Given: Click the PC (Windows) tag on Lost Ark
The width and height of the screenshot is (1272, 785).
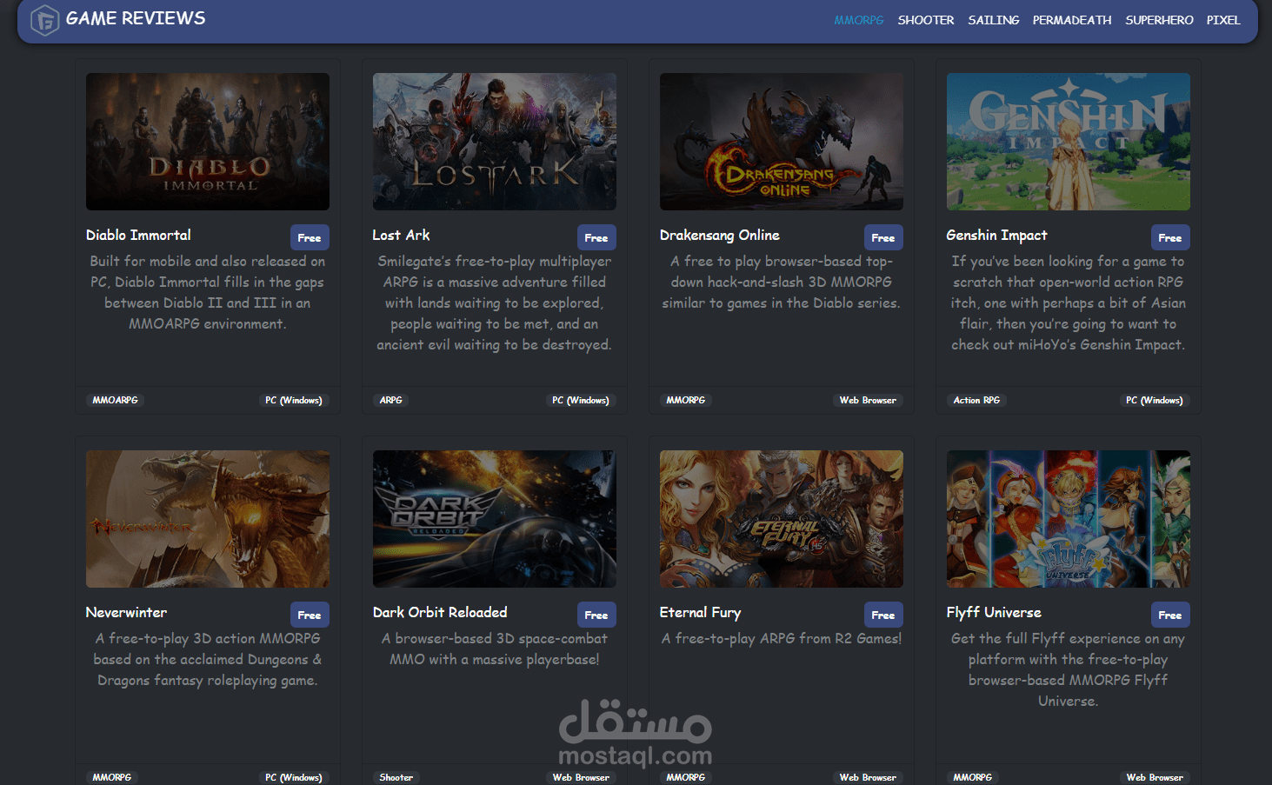Looking at the screenshot, I should 581,400.
